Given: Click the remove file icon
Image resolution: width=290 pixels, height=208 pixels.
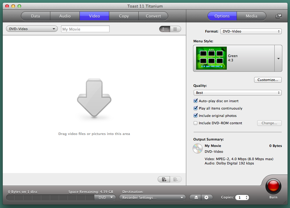Looking at the screenshot, I should 176,179.
